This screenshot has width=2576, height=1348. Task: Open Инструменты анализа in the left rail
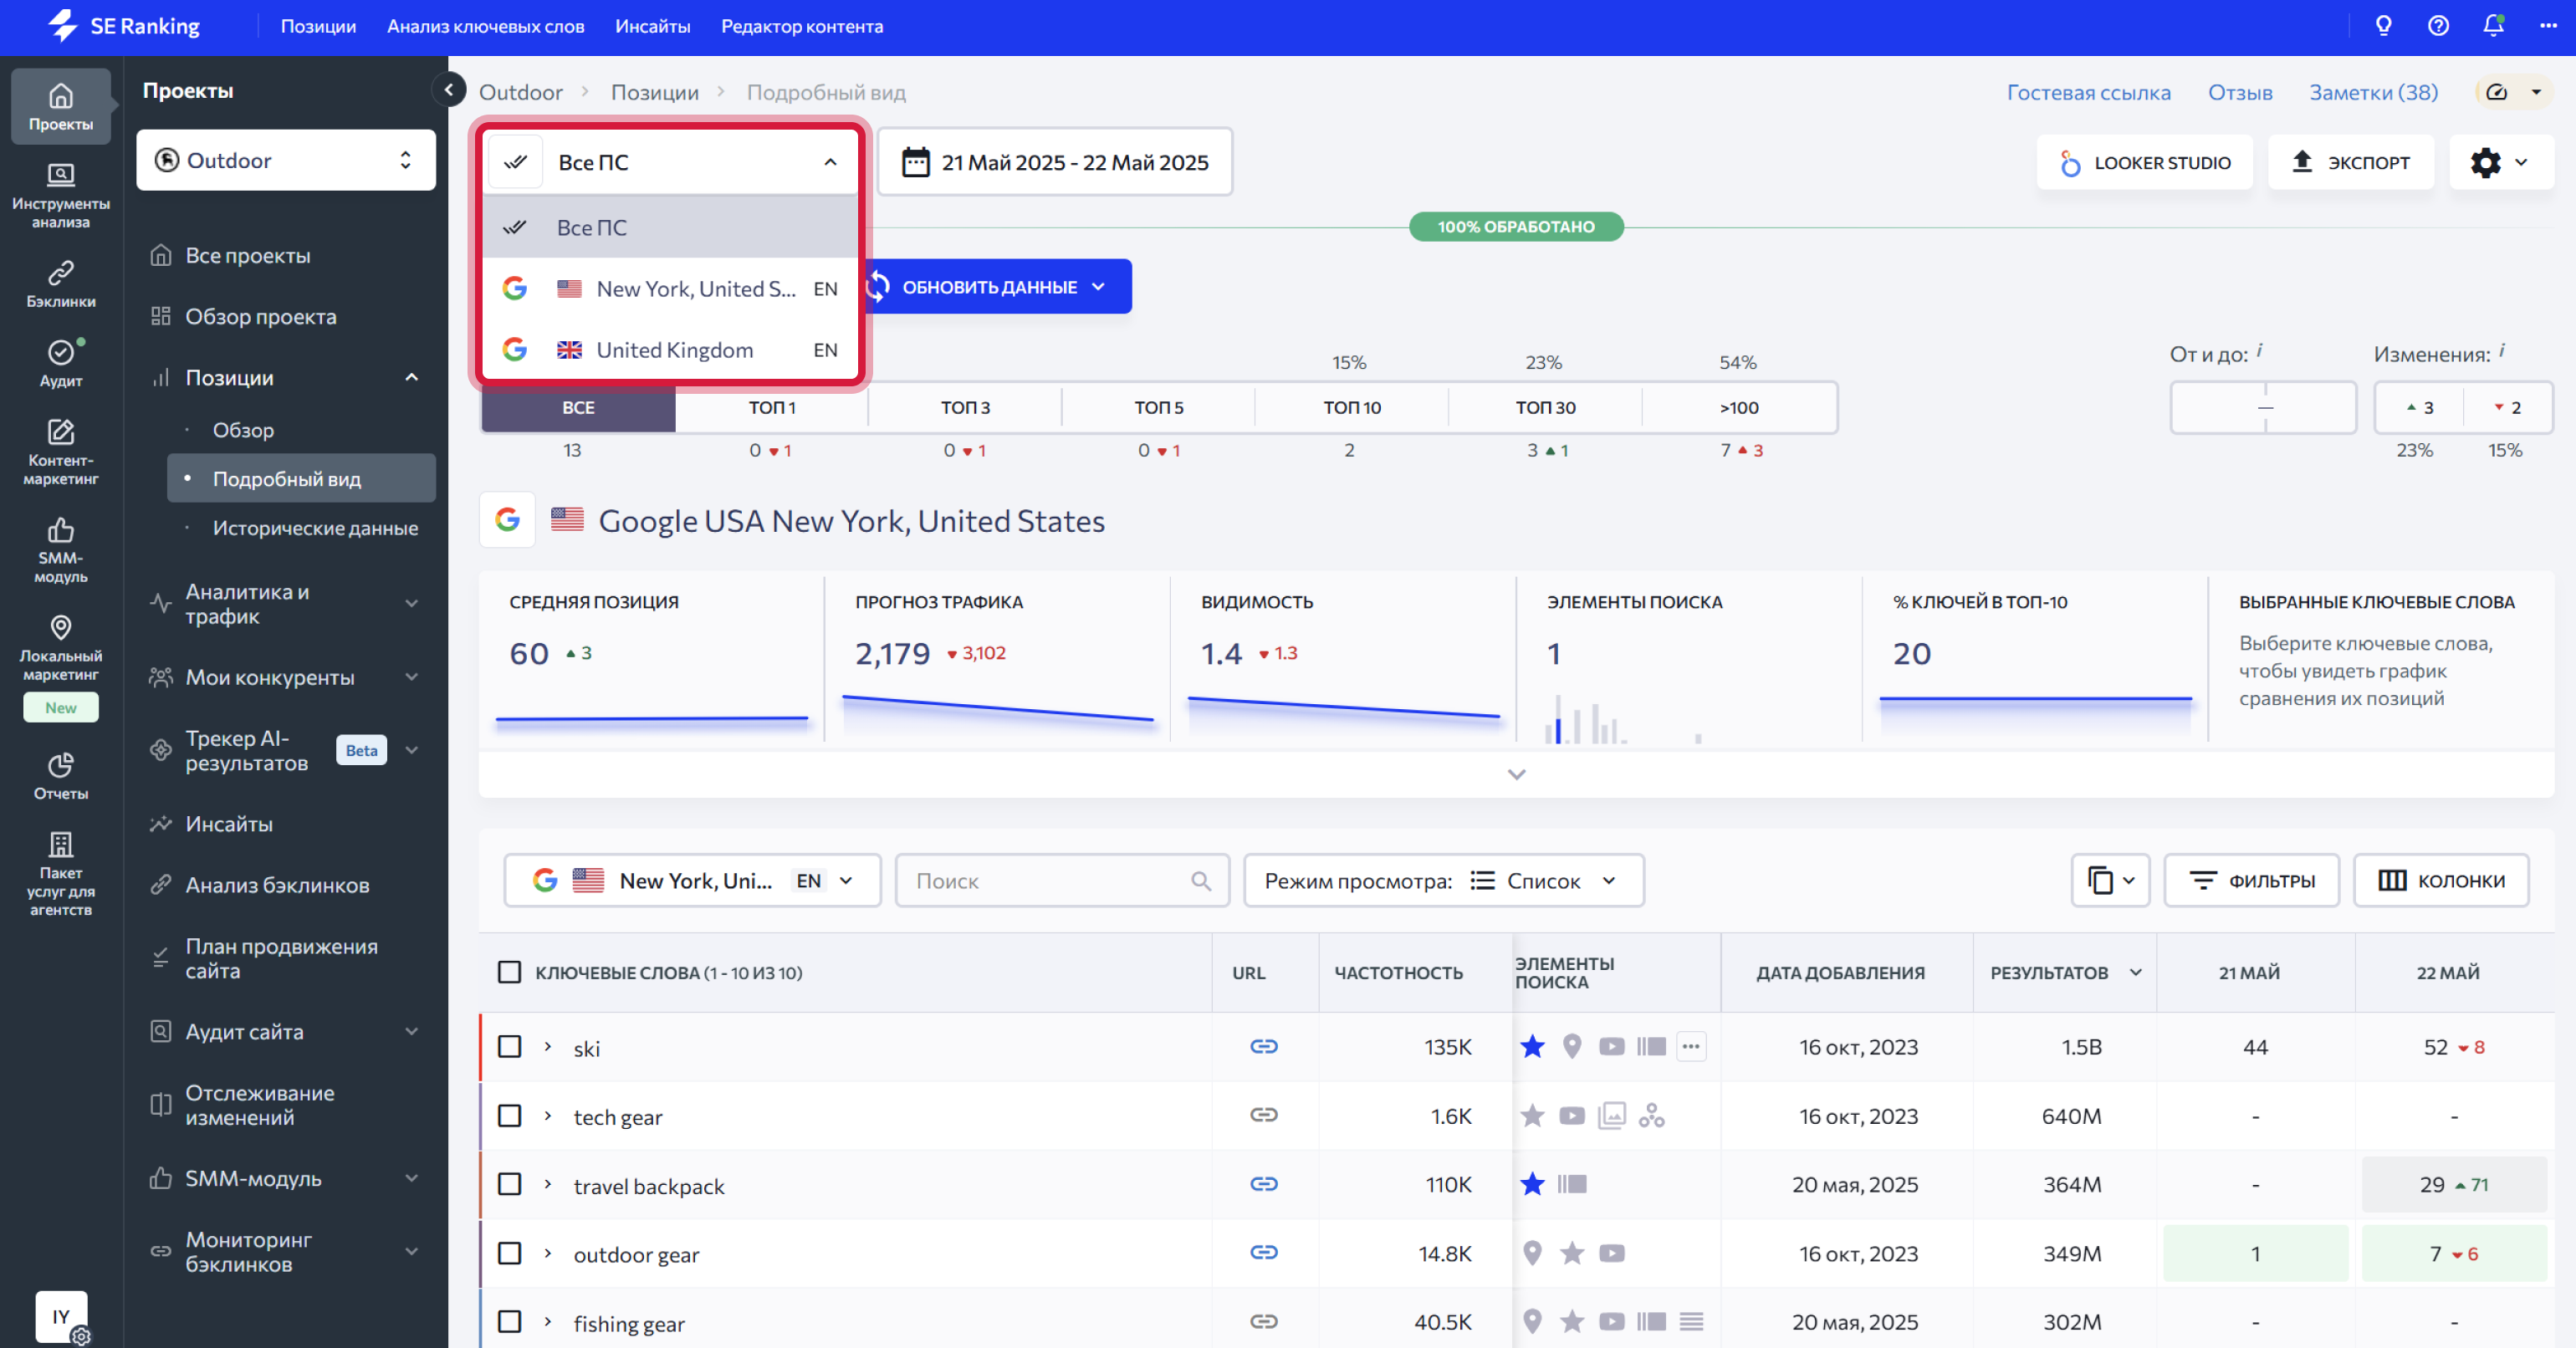click(x=61, y=196)
